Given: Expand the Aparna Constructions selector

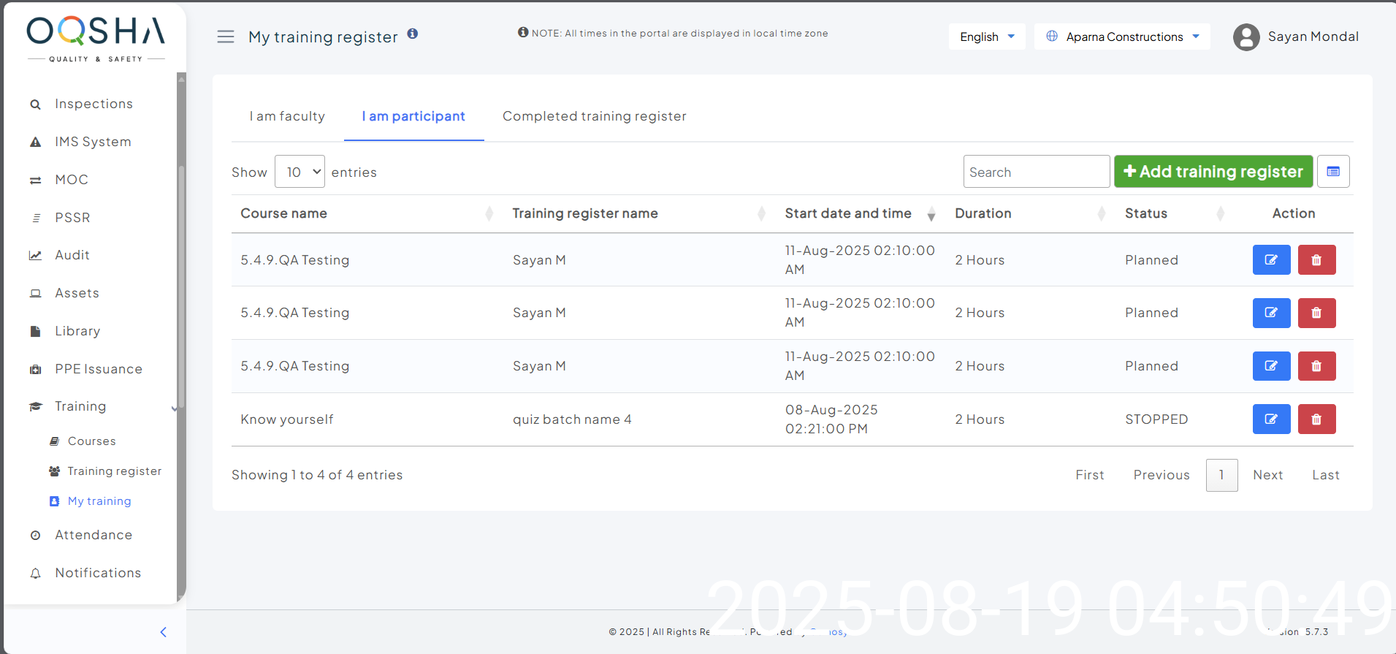Looking at the screenshot, I should (x=1122, y=37).
